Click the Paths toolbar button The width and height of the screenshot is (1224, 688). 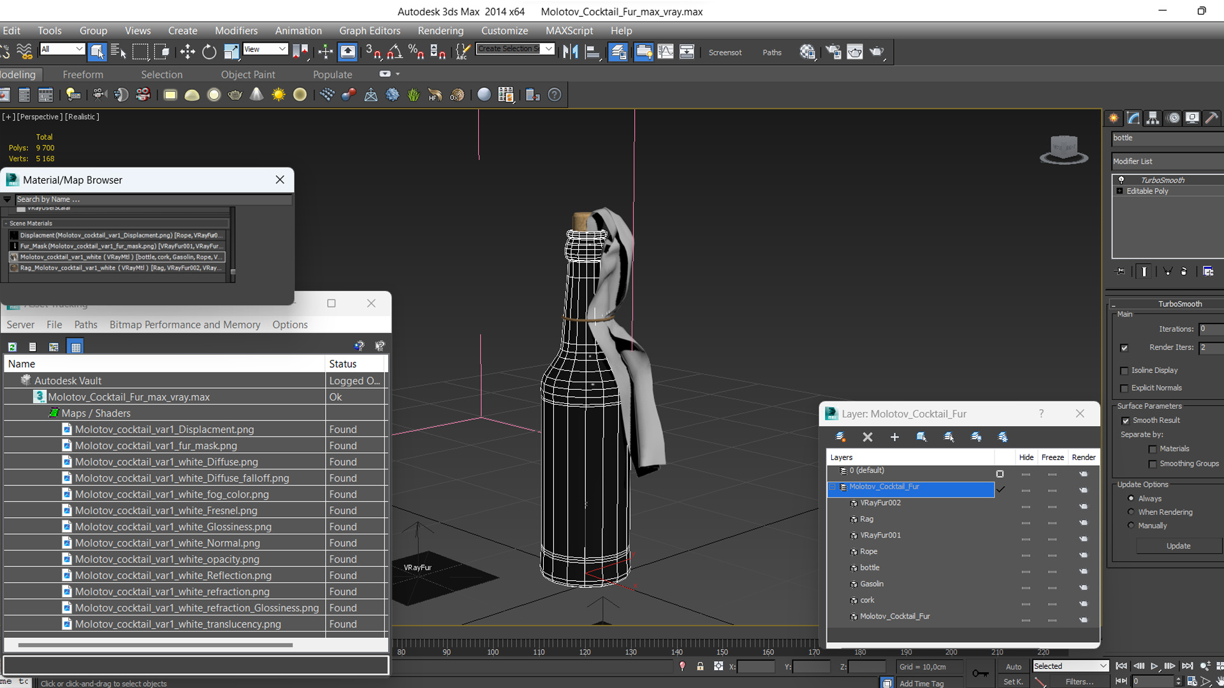(x=771, y=52)
